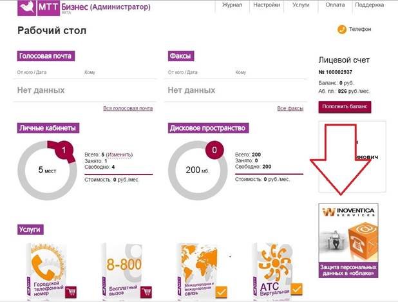
Task: Open the Все факсы link
Action: tap(290, 108)
